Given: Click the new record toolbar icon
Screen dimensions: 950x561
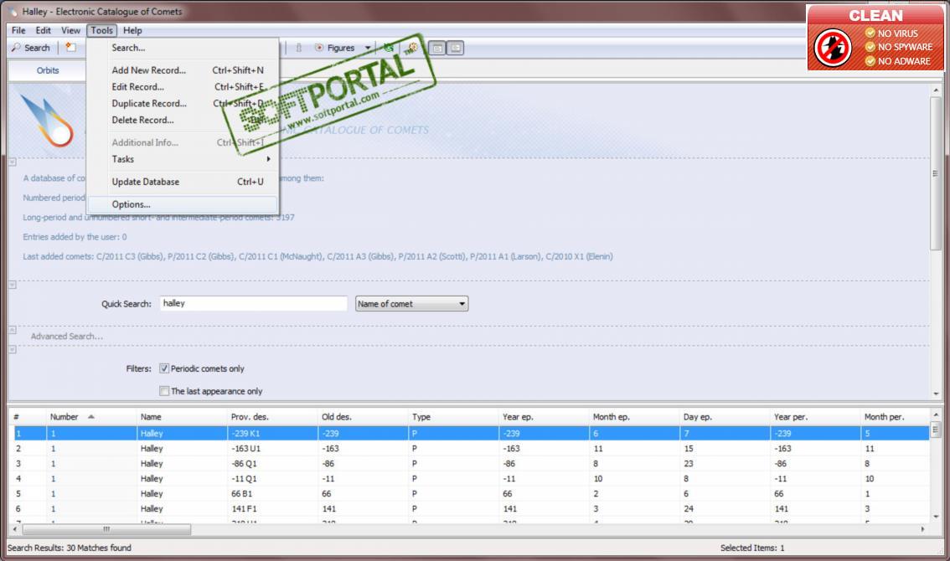Looking at the screenshot, I should (x=71, y=47).
